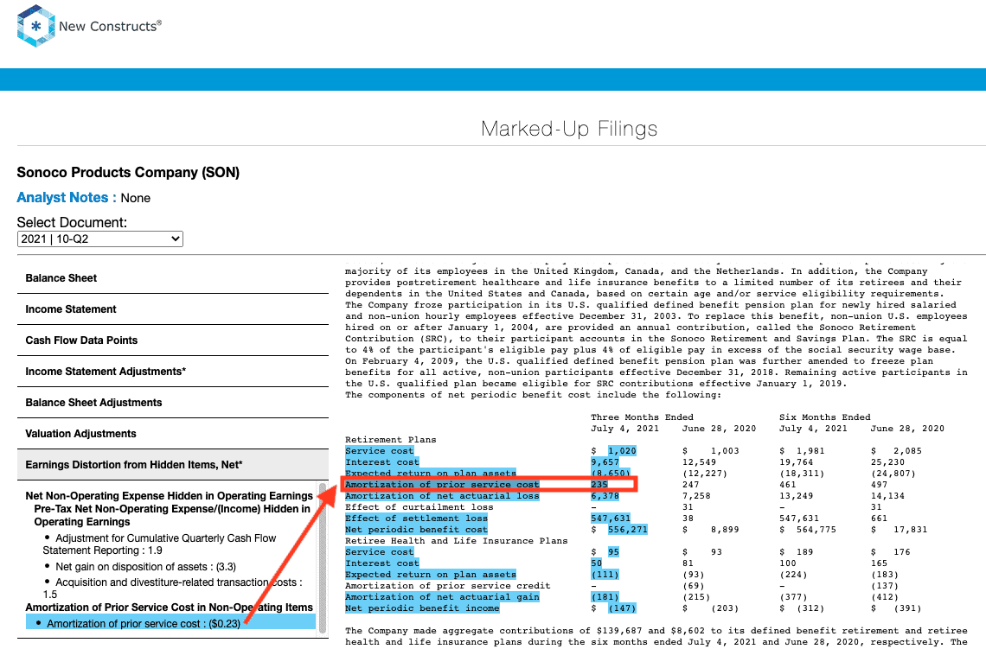
Task: Expand Income Statement Adjustments* section
Action: pos(172,372)
